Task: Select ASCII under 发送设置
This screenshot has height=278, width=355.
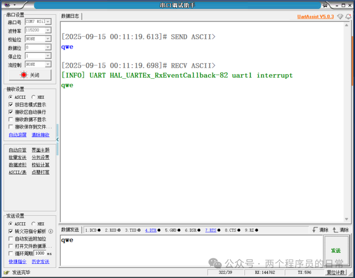Action: click(x=11, y=224)
